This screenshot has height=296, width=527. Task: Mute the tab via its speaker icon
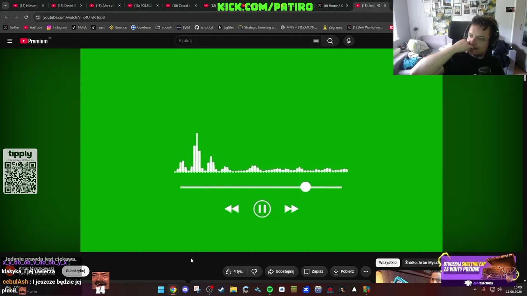(x=378, y=6)
